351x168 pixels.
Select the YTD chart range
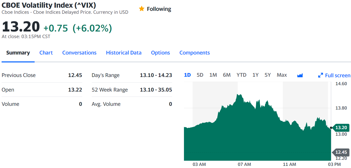click(x=241, y=75)
